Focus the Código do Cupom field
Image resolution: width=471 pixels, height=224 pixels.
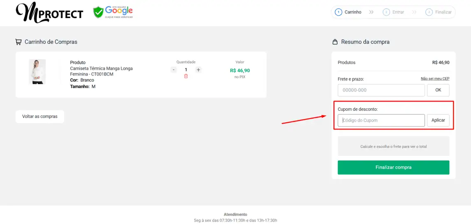381,120
